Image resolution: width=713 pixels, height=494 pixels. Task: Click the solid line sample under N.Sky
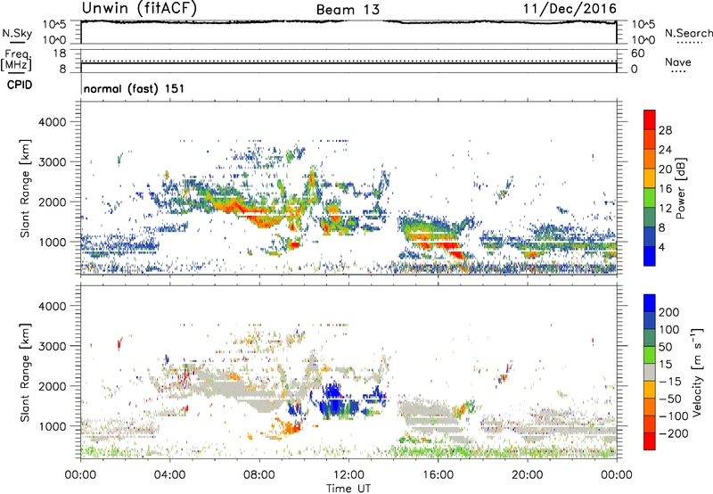point(17,43)
